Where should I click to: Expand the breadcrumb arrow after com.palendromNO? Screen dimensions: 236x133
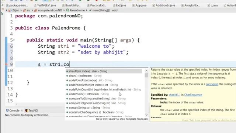[x=64, y=10]
